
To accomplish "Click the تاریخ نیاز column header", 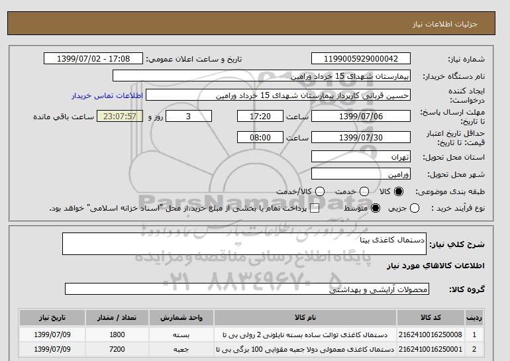I will click(x=52, y=317).
